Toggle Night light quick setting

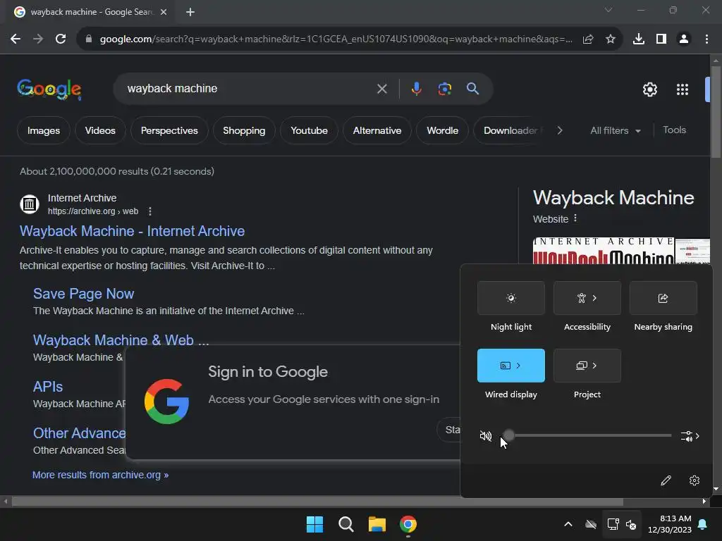click(x=511, y=298)
